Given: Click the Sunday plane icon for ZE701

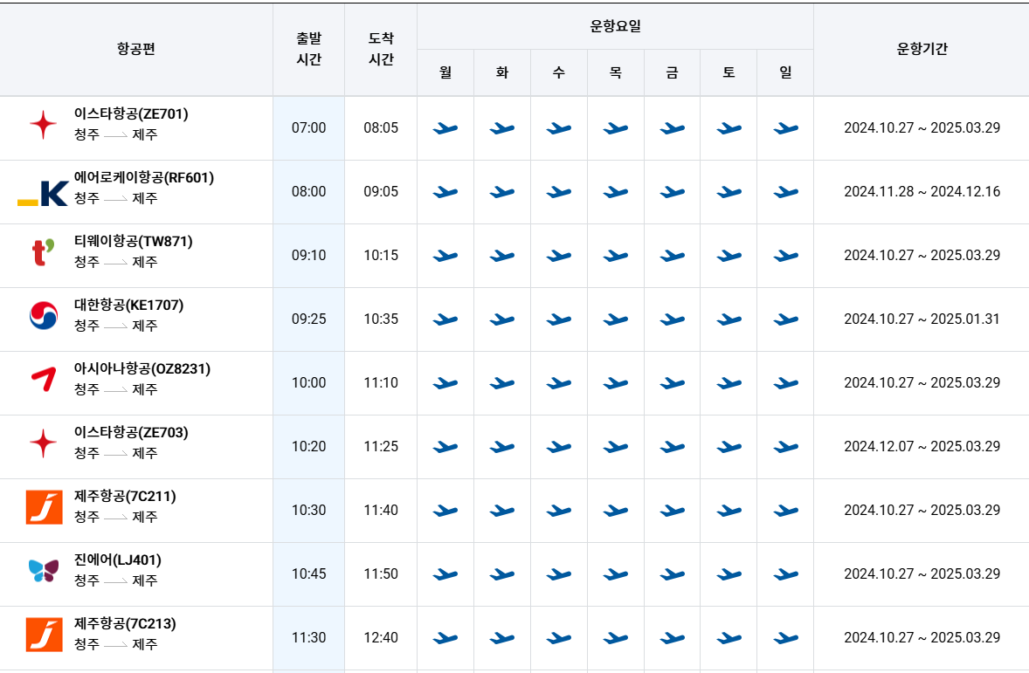Looking at the screenshot, I should pyautogui.click(x=785, y=128).
